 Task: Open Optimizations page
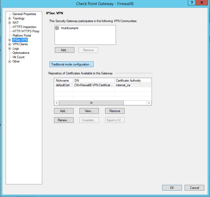[21, 53]
